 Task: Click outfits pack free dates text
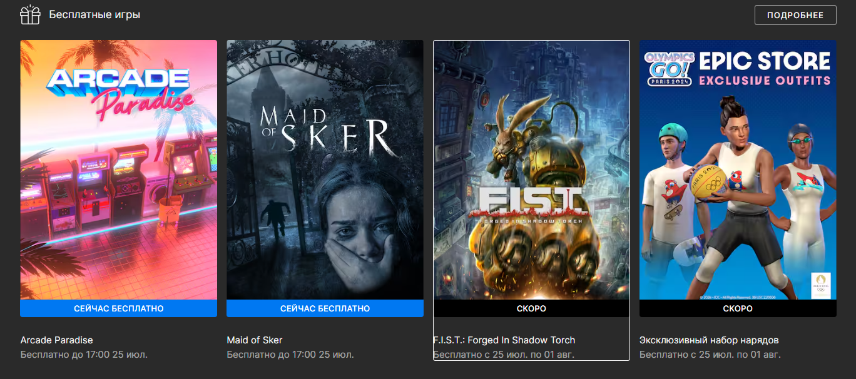(710, 355)
